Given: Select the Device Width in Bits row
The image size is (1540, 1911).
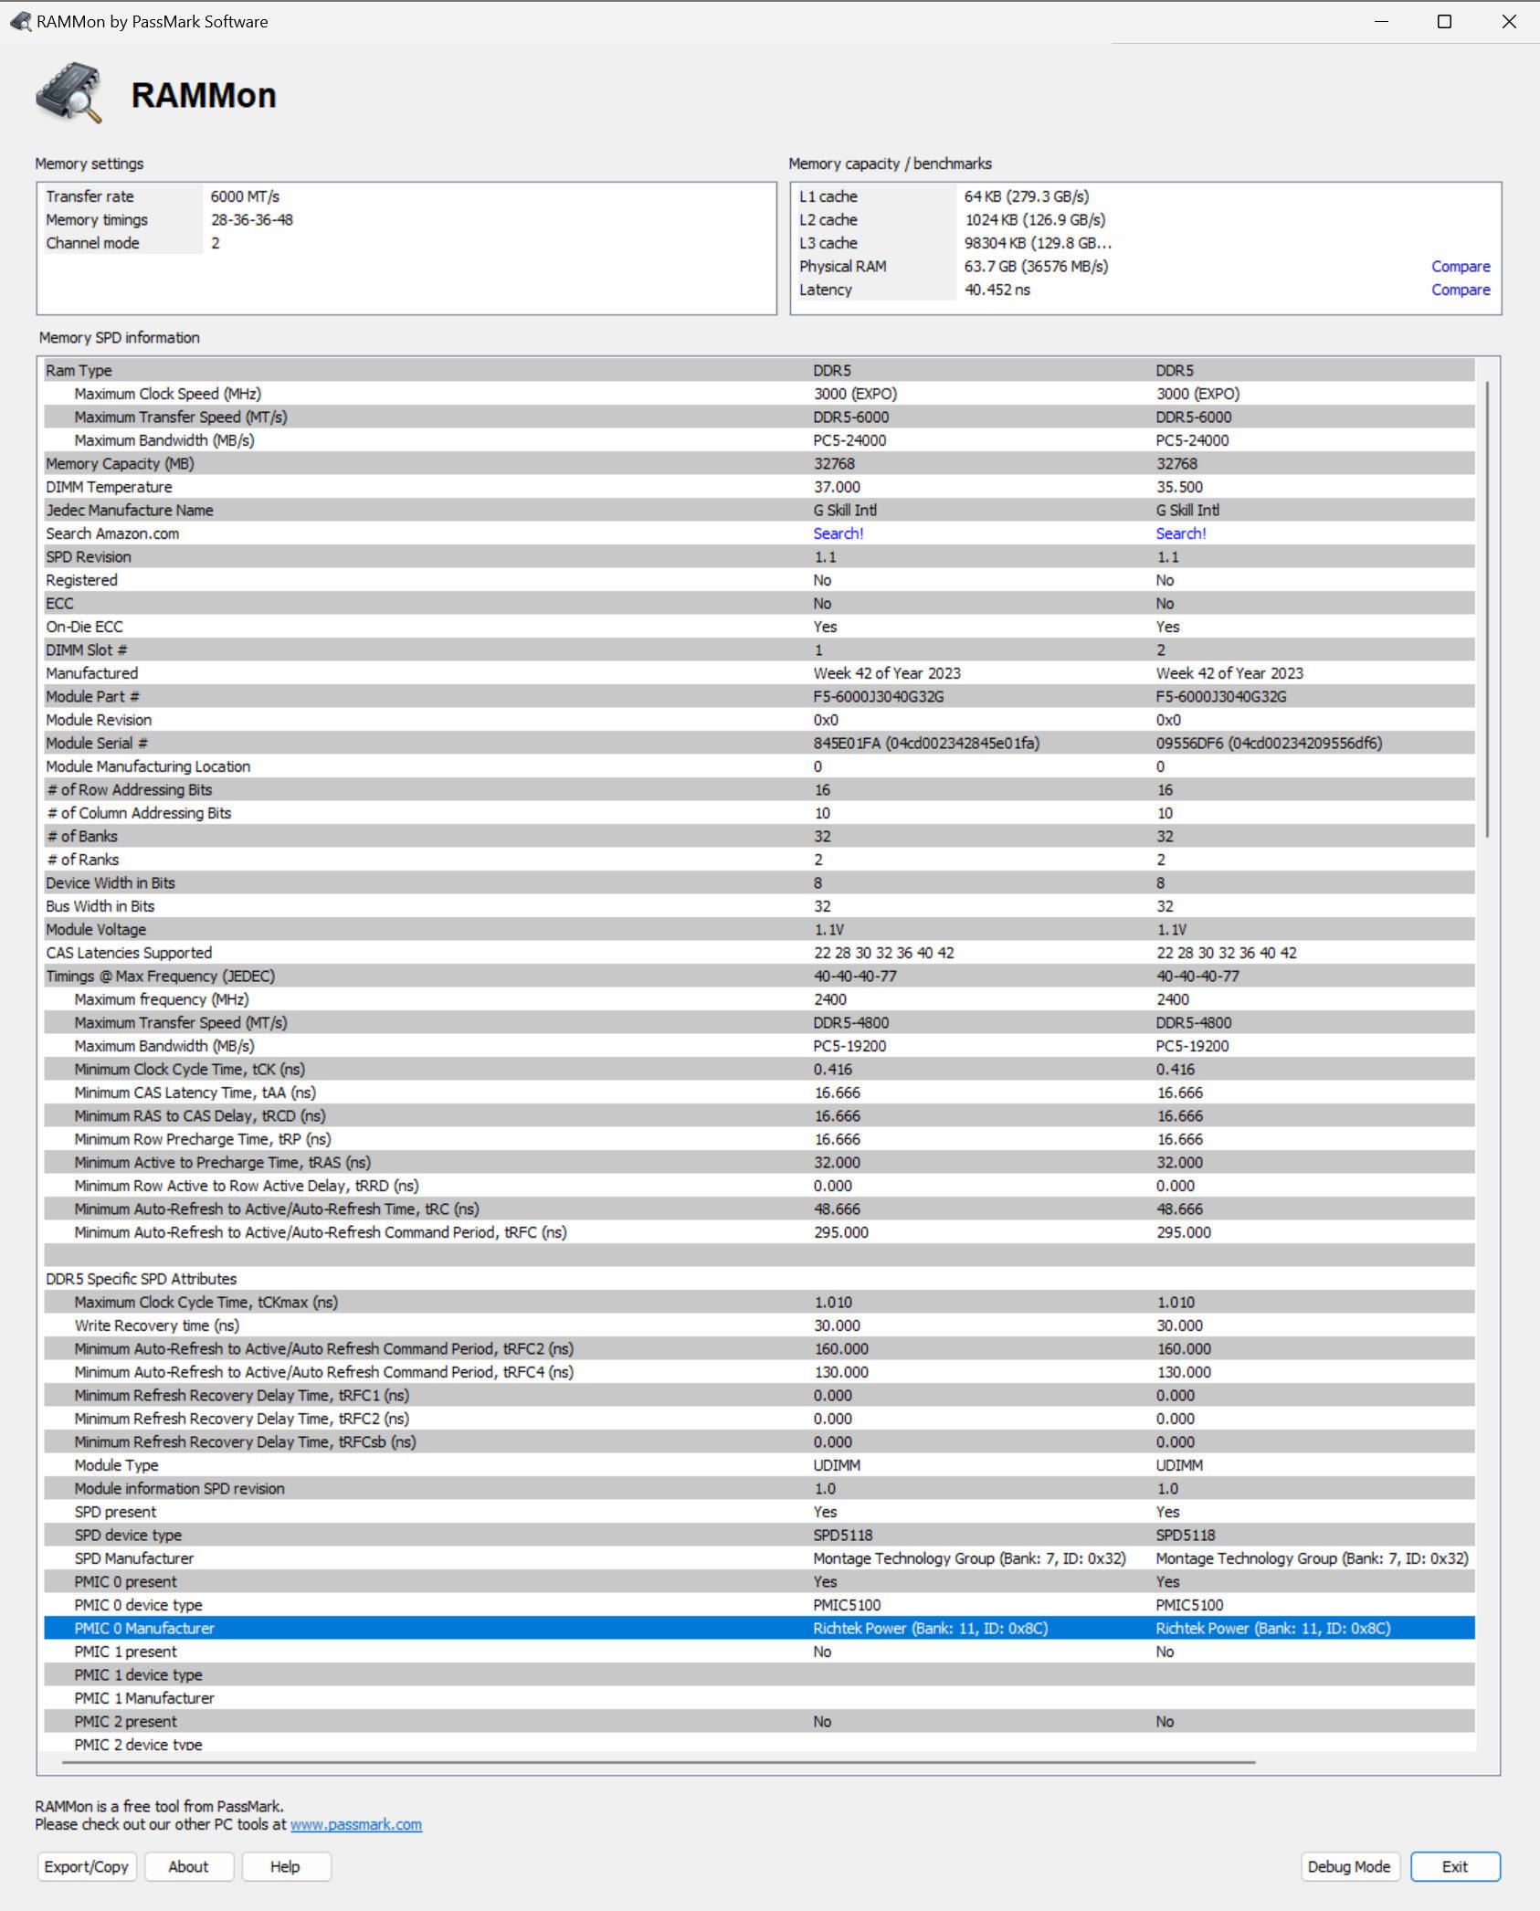Looking at the screenshot, I should pos(759,882).
